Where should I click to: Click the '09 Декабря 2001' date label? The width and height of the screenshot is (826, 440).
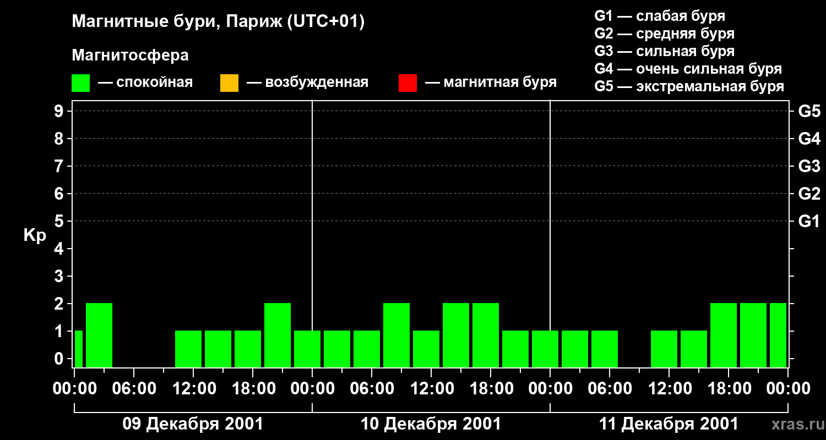tap(193, 424)
